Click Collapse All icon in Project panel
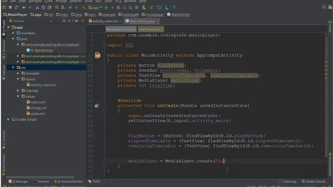 (x=69, y=21)
